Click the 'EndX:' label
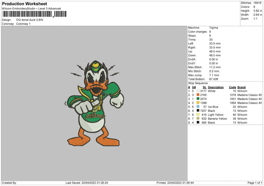Screen dimensions: 264x186 192,59
